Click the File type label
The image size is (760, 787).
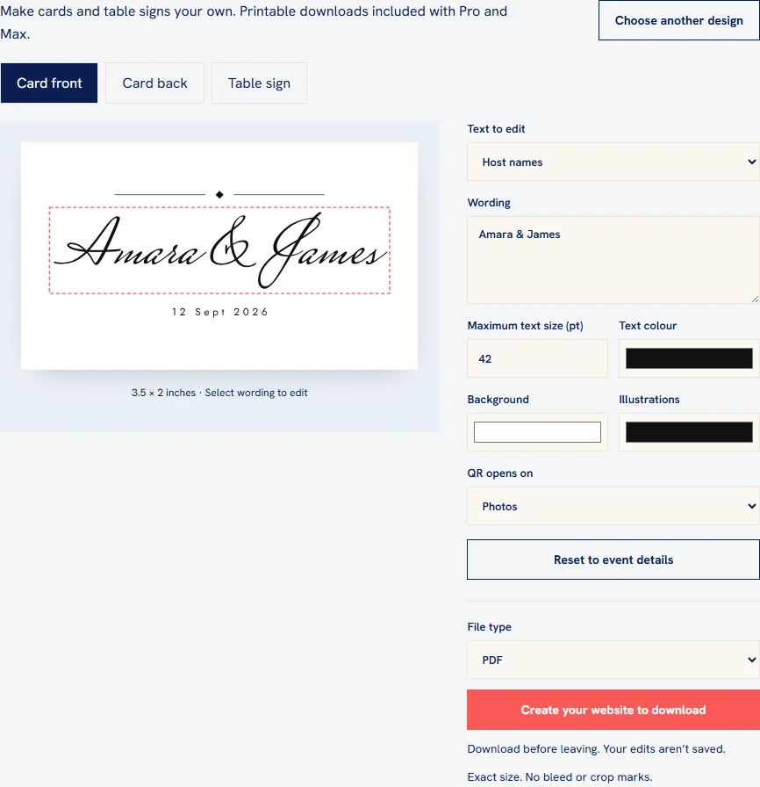pos(490,627)
